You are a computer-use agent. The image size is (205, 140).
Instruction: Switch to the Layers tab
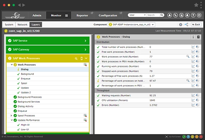tap(36, 25)
